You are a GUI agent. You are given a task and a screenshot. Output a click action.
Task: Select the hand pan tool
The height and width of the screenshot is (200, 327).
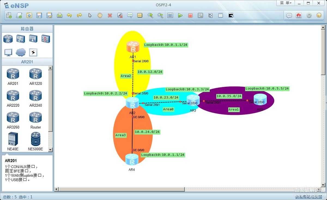(100, 16)
